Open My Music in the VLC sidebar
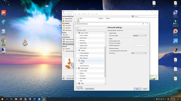 tap(68, 28)
